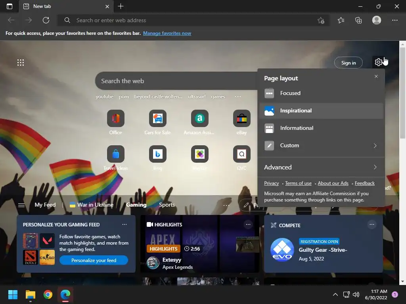
Task: Open options on Highlights card
Action: pos(248,224)
